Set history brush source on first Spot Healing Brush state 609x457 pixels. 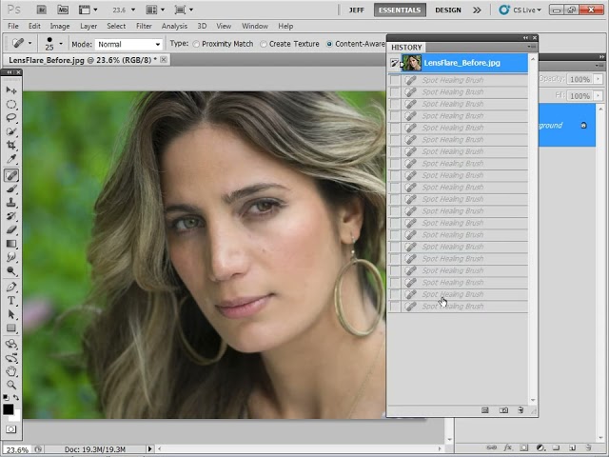395,80
